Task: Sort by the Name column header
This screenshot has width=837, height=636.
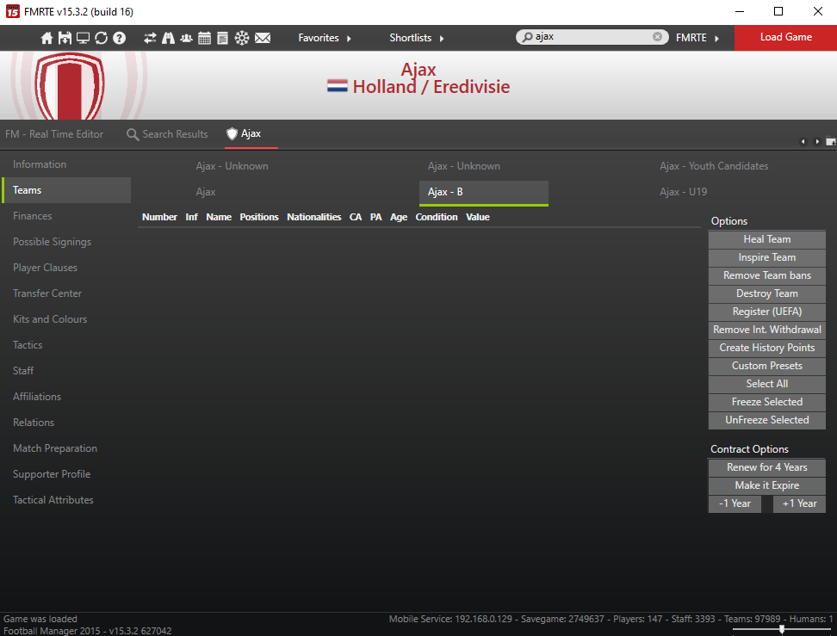Action: [219, 217]
